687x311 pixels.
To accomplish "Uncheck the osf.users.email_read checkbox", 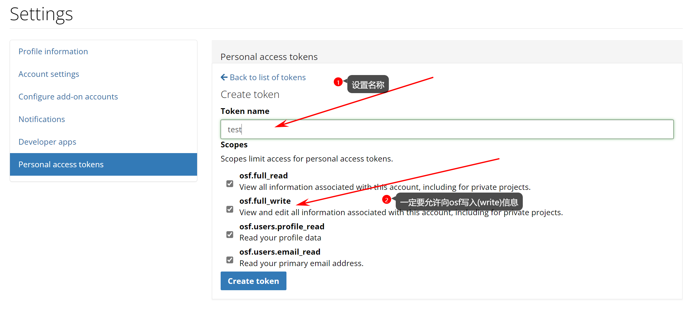I will point(230,260).
